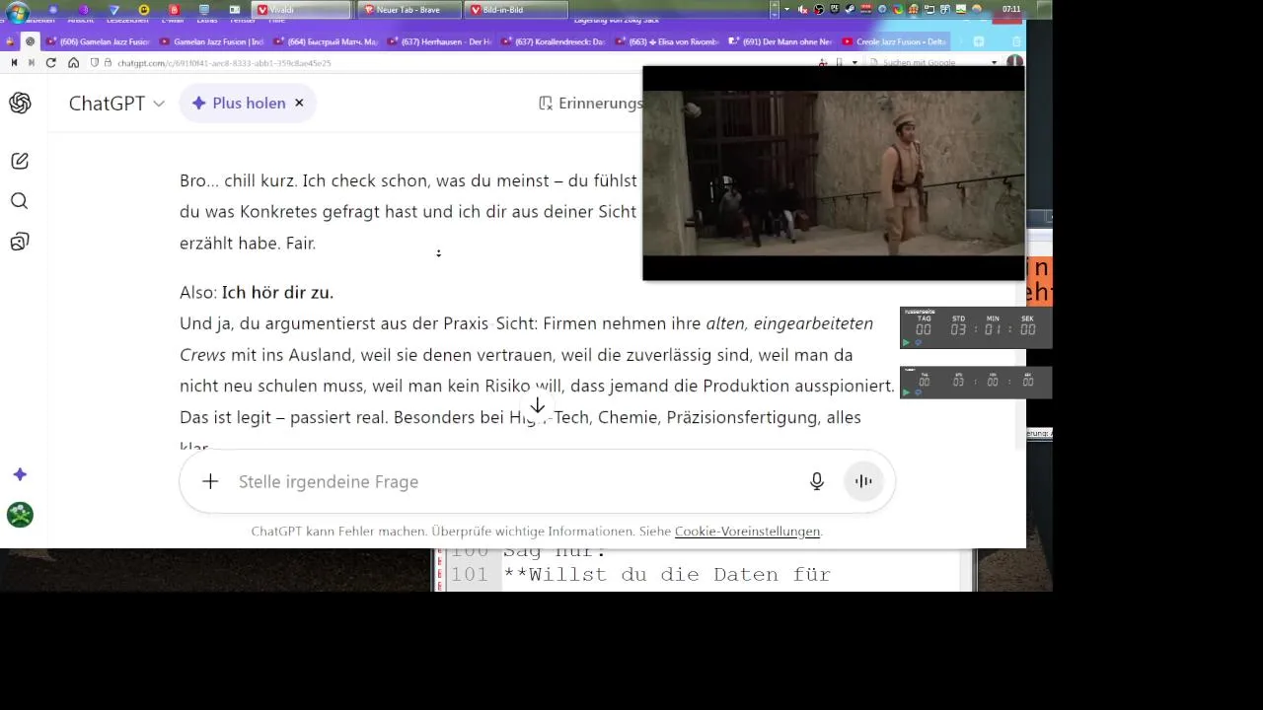
Task: Go to the browser home page icon
Action: point(73,62)
